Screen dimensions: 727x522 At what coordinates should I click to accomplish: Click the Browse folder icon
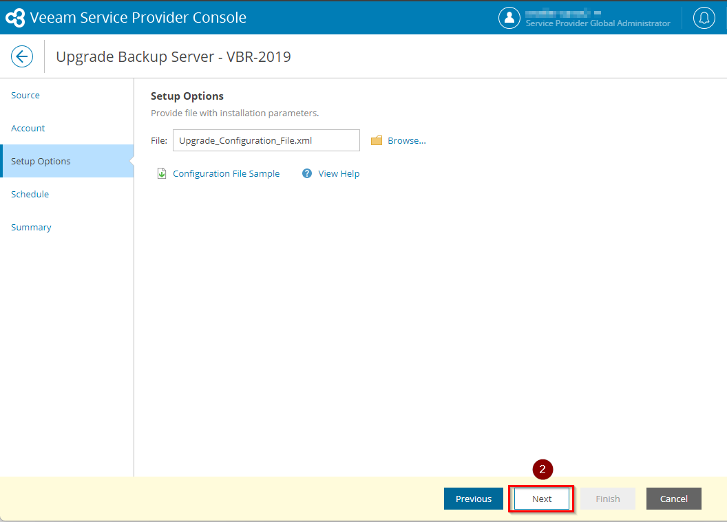pyautogui.click(x=377, y=140)
